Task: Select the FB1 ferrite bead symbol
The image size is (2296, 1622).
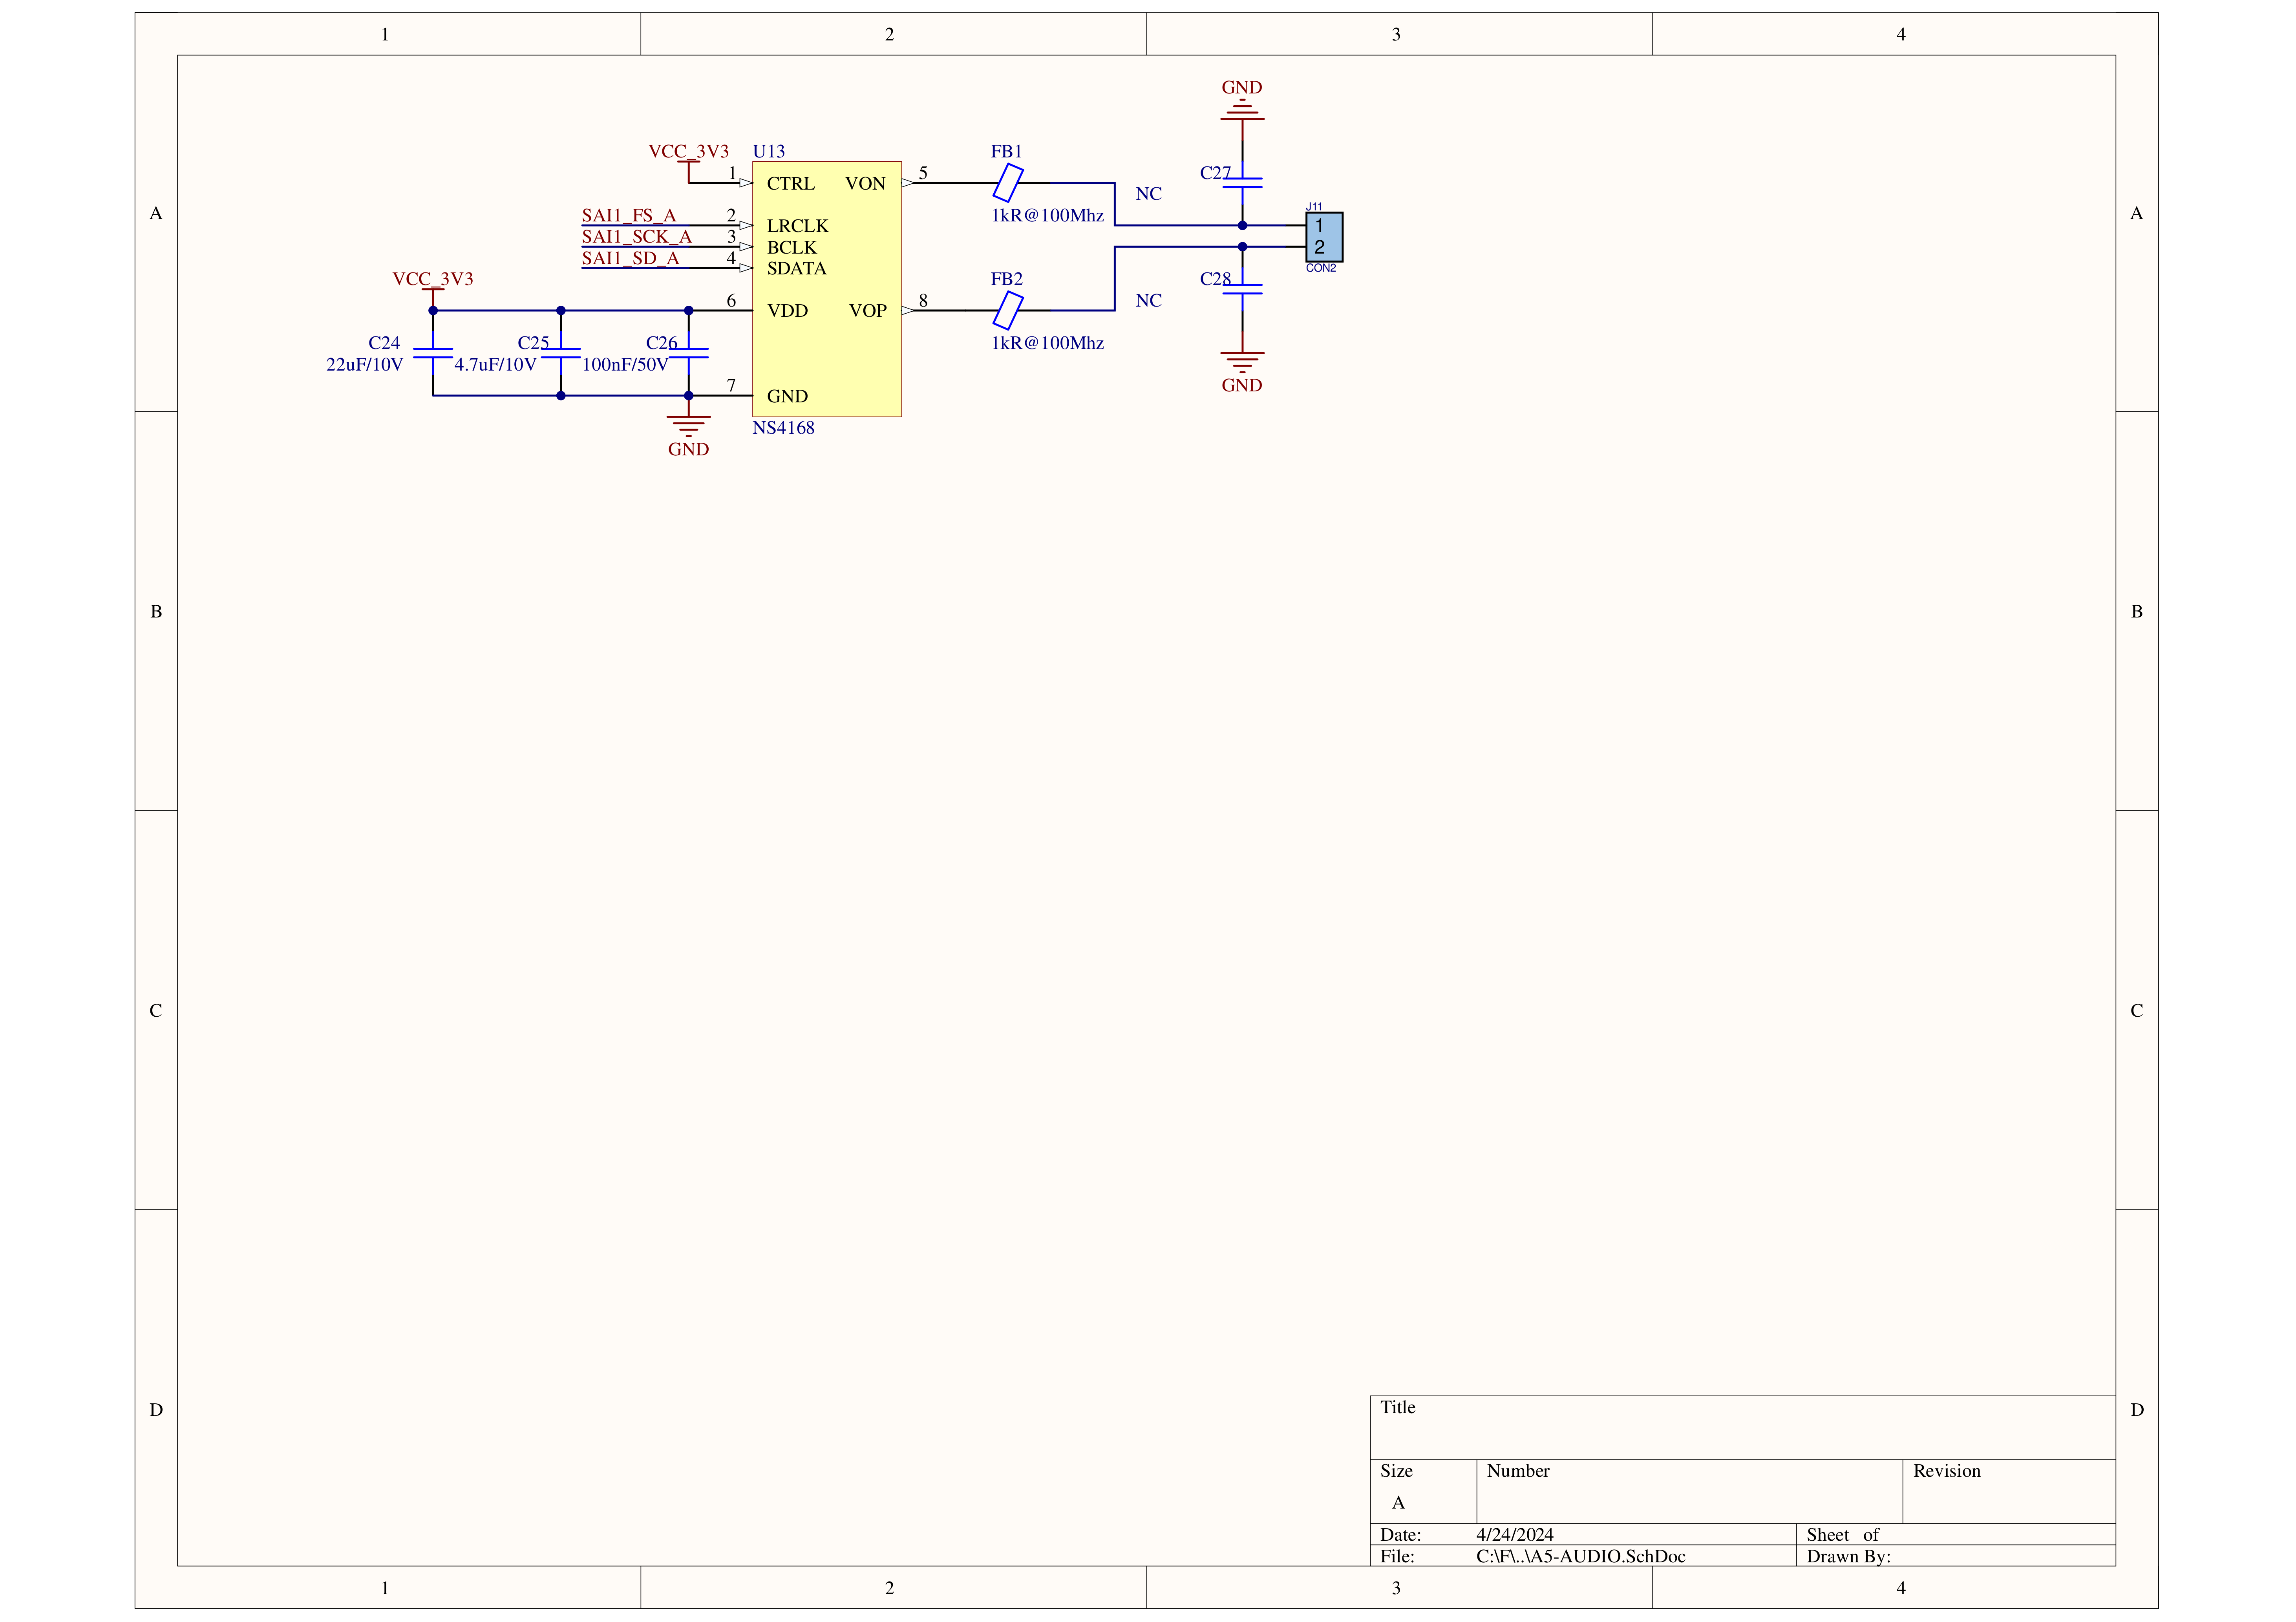Action: pyautogui.click(x=1008, y=183)
